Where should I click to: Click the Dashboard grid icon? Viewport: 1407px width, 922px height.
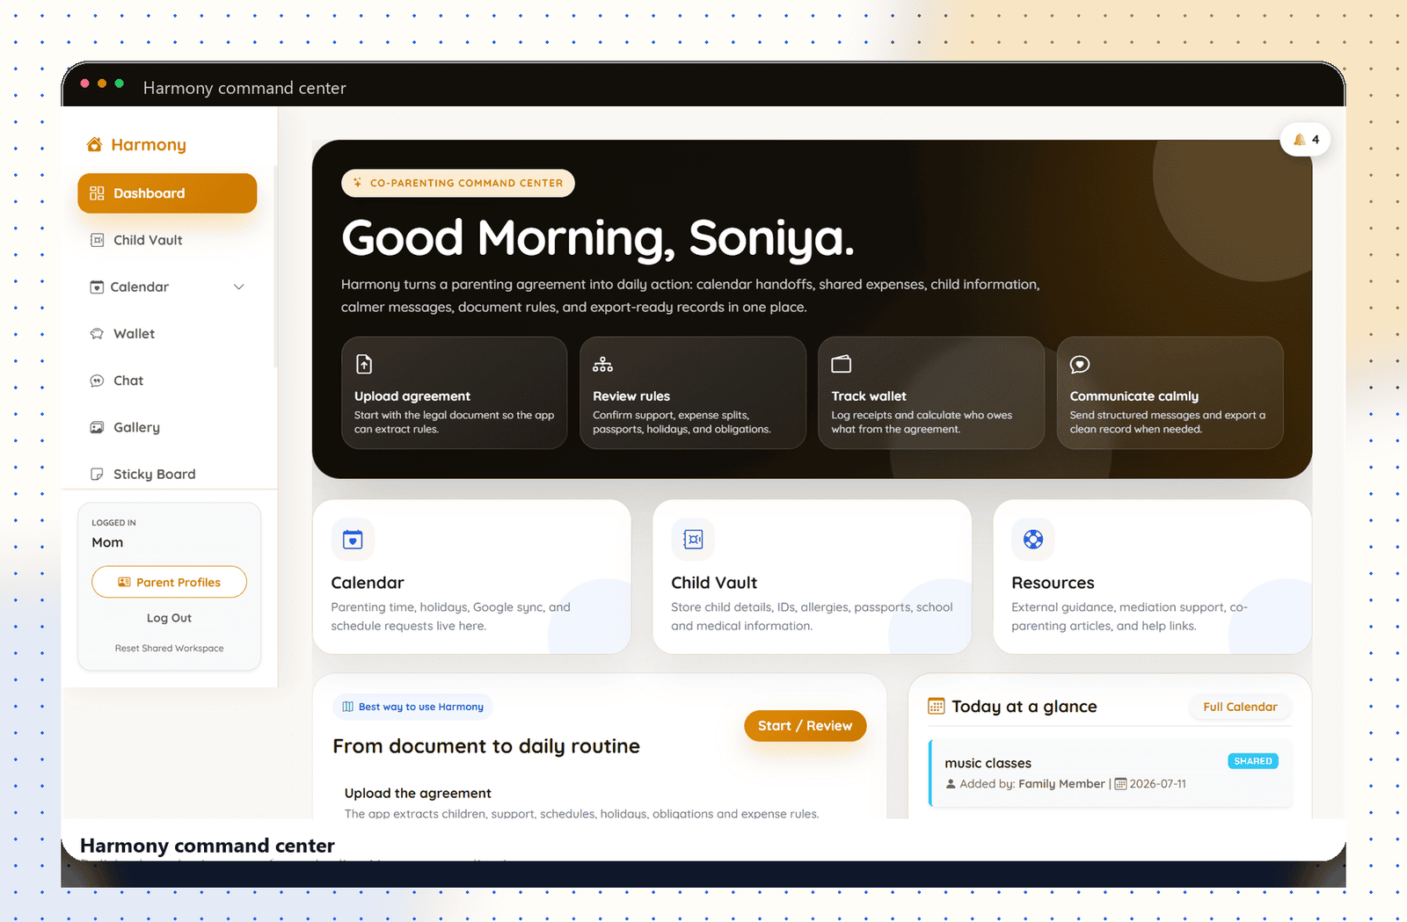coord(97,193)
